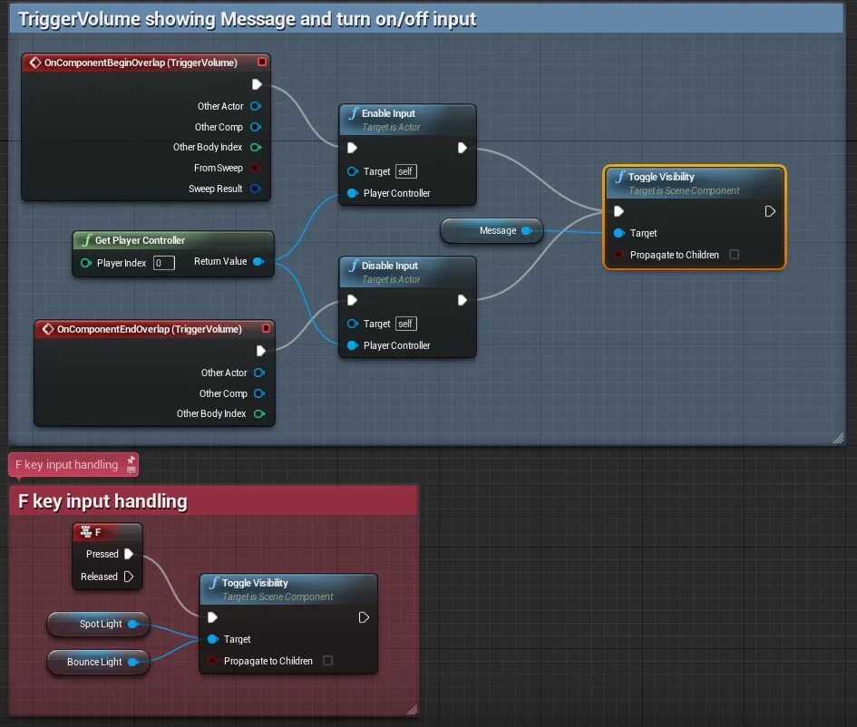Viewport: 857px width, 727px height.
Task: Select OnComponentEndOverlap (TriggerVolume) event header
Action: pyautogui.click(x=155, y=329)
